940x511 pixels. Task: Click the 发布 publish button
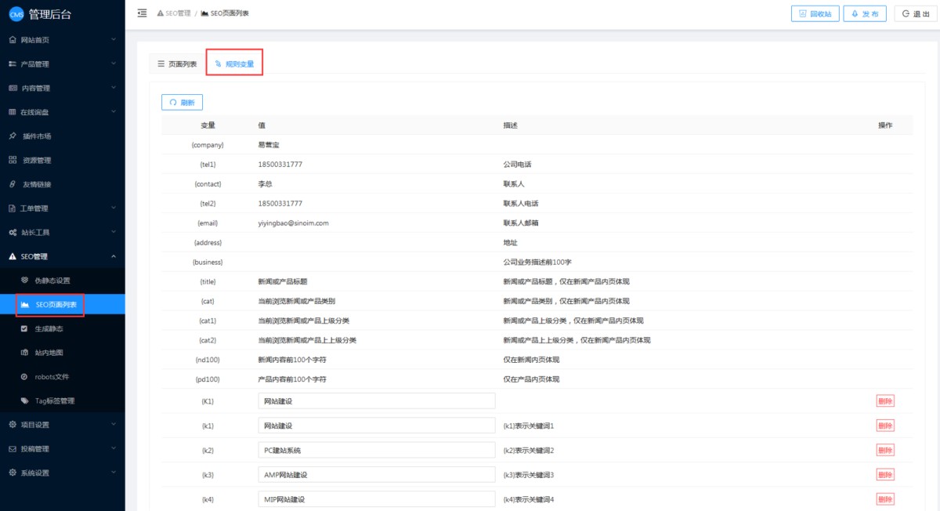(x=865, y=14)
